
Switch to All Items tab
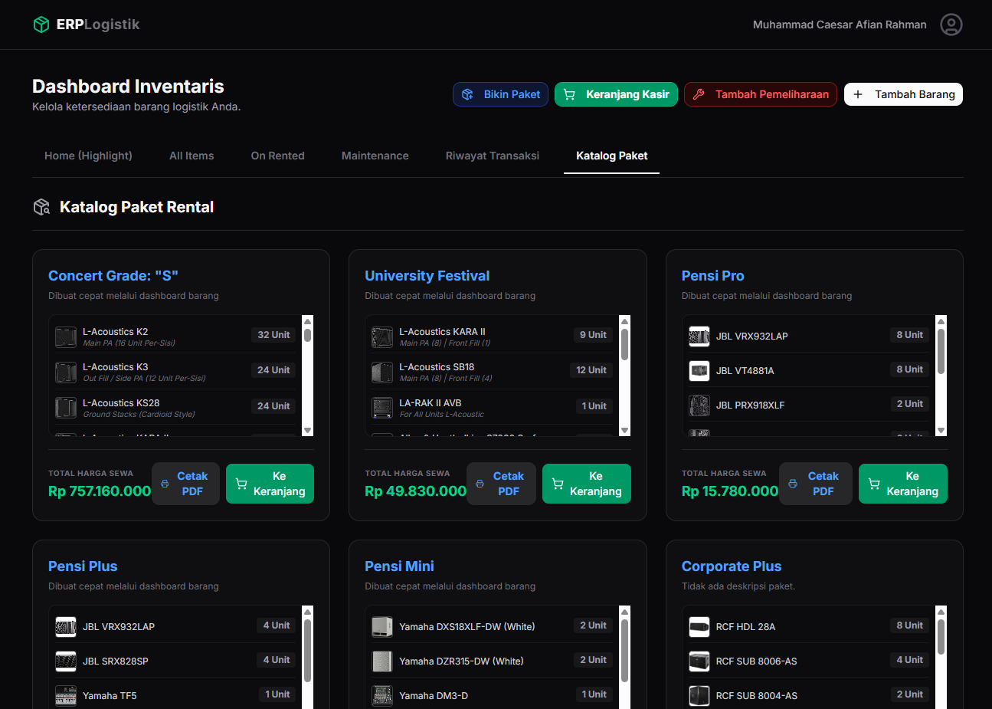pos(192,156)
